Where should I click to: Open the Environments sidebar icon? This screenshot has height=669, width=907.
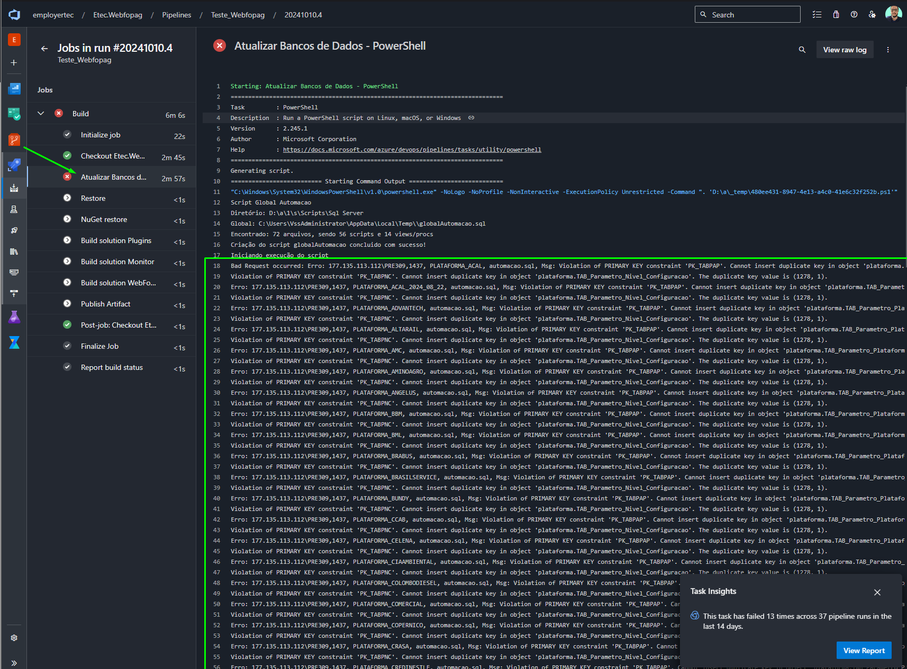(14, 209)
